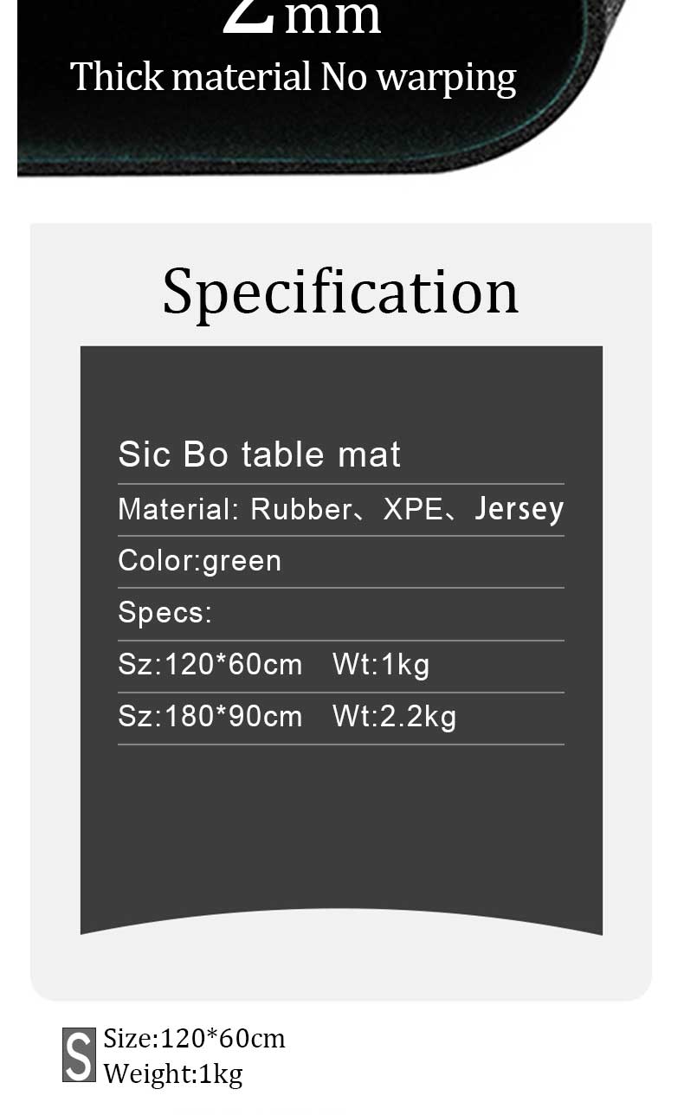Click the Weight:1kg caption

point(173,1074)
